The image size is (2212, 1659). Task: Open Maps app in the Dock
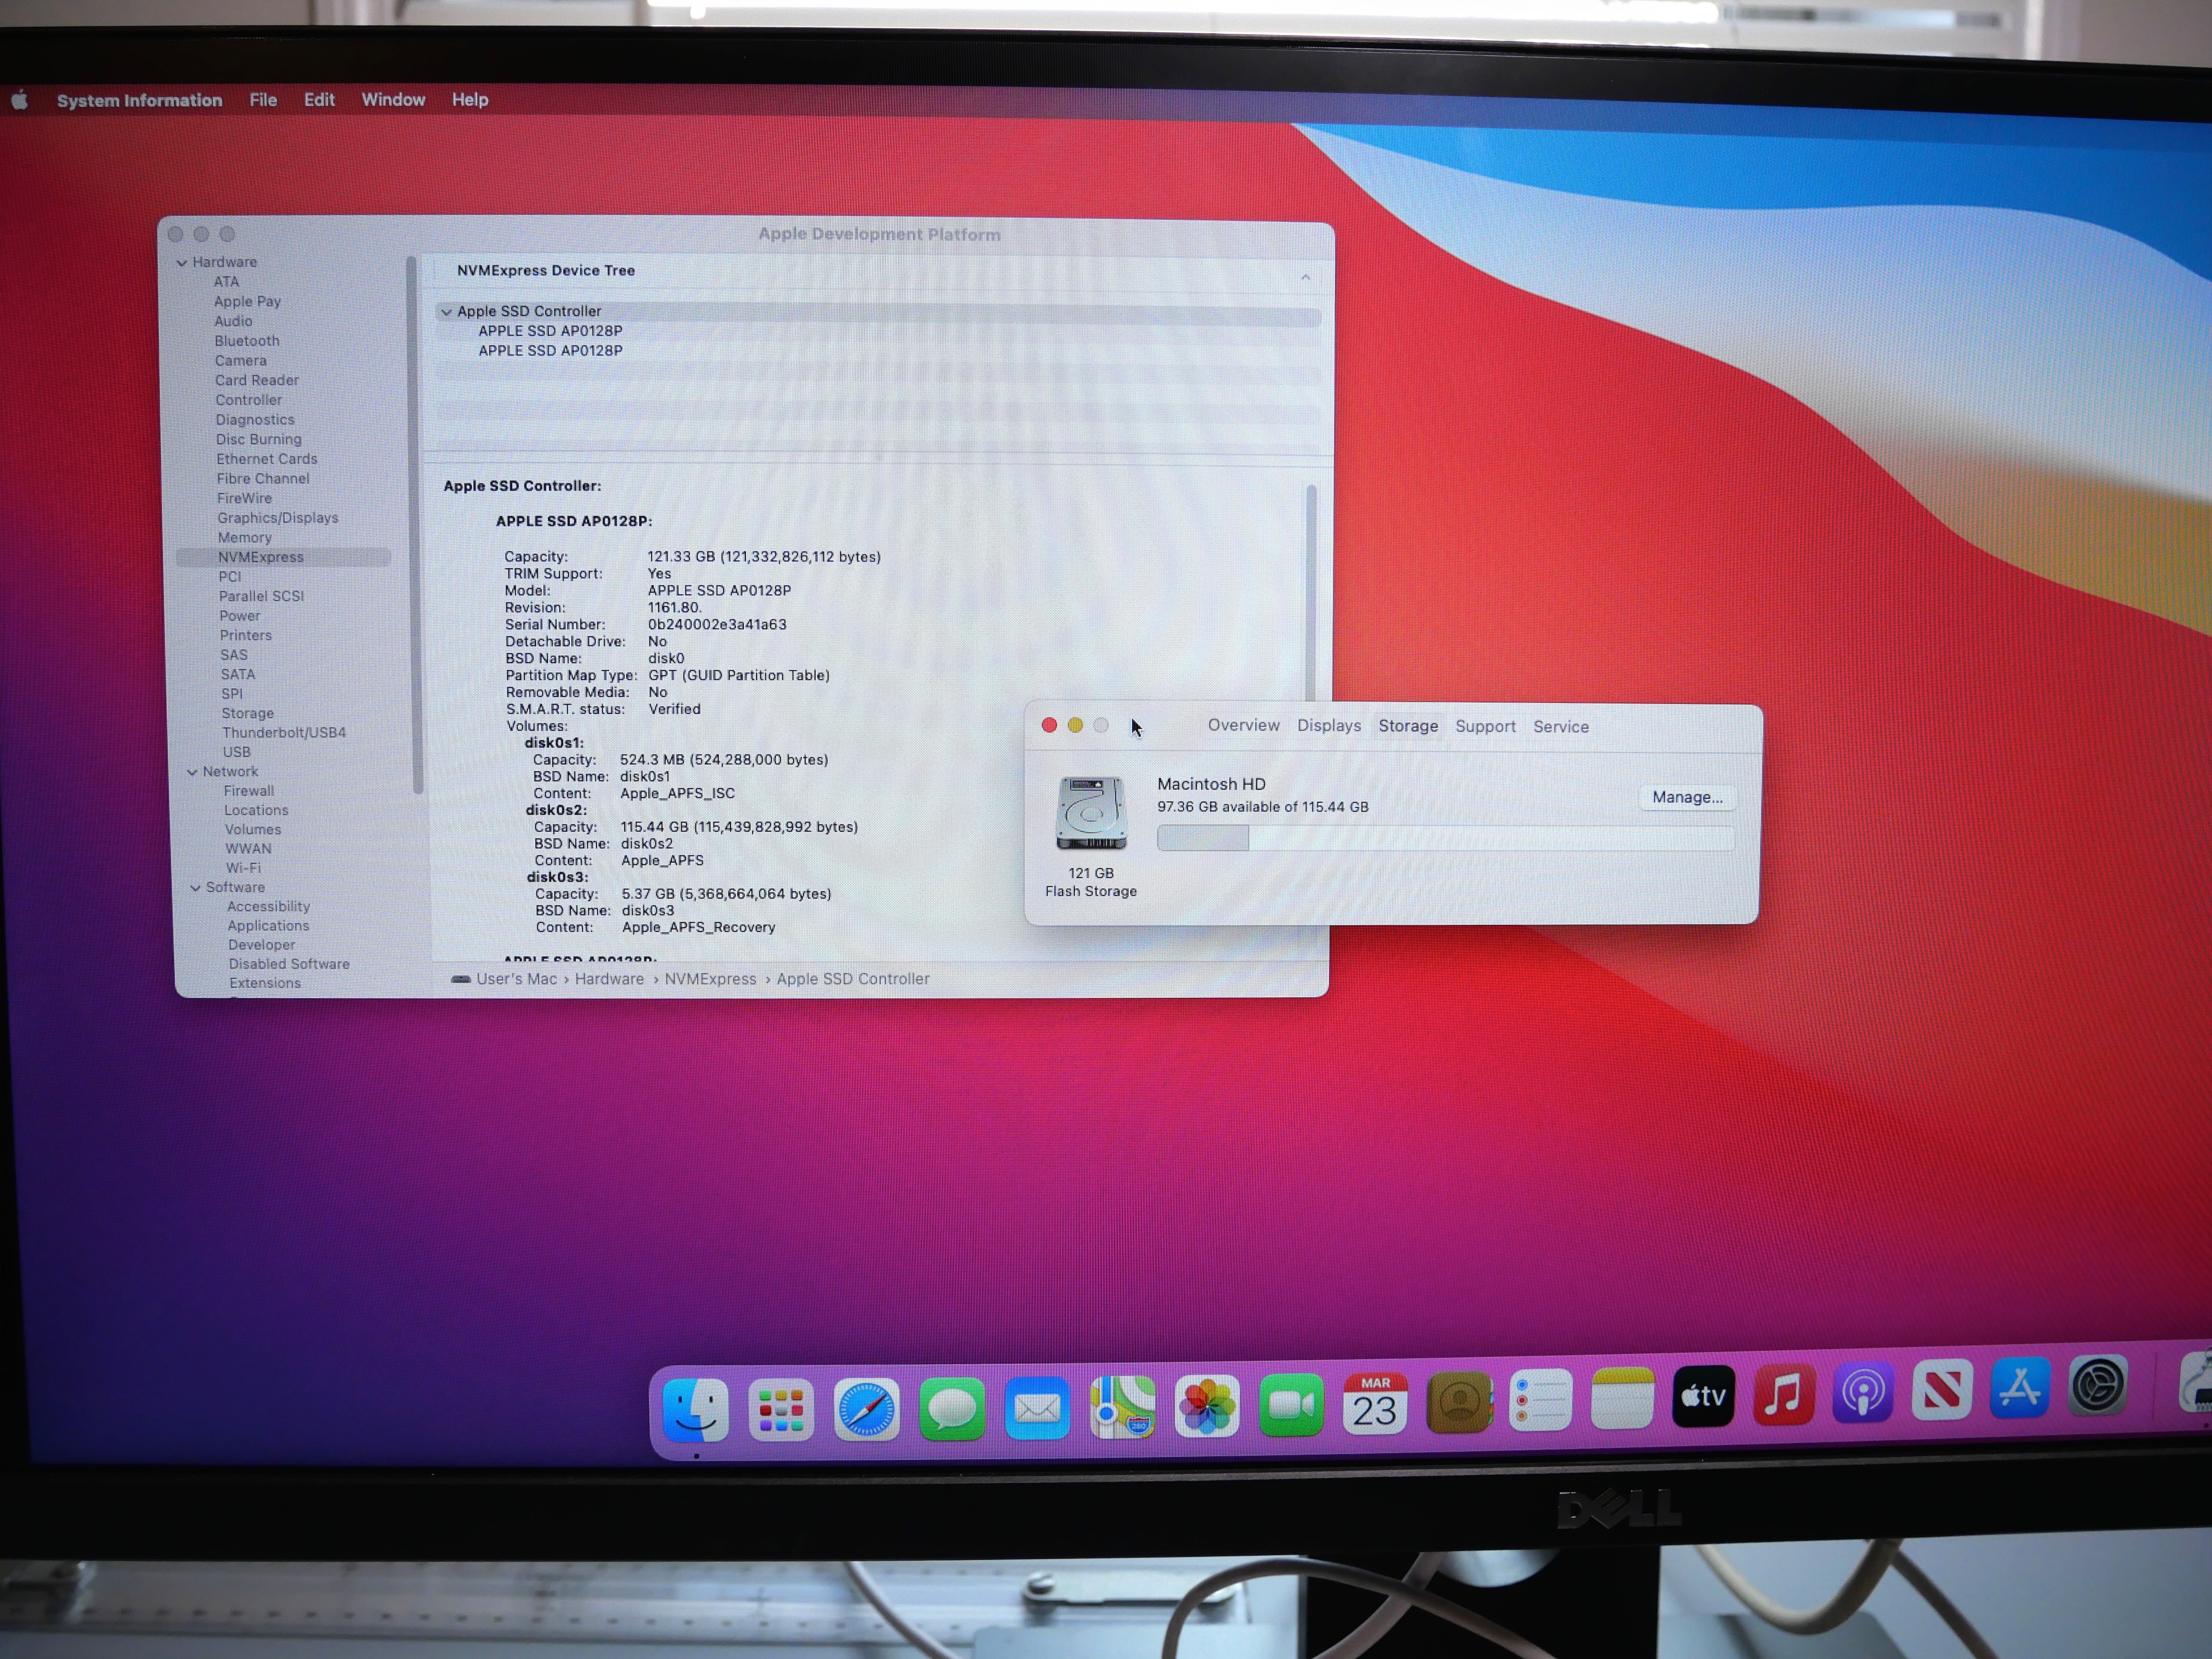tap(1122, 1407)
